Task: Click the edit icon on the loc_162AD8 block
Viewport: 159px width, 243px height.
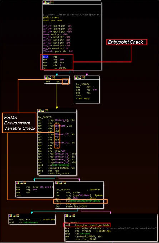Action: coord(61,183)
